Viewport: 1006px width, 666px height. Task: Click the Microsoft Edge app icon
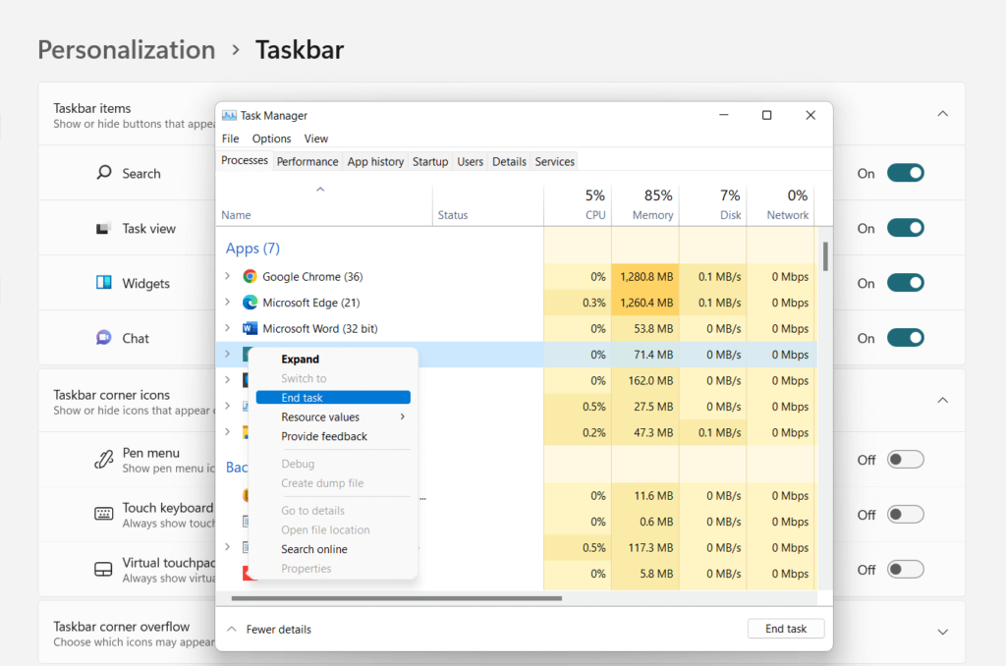pyautogui.click(x=250, y=303)
